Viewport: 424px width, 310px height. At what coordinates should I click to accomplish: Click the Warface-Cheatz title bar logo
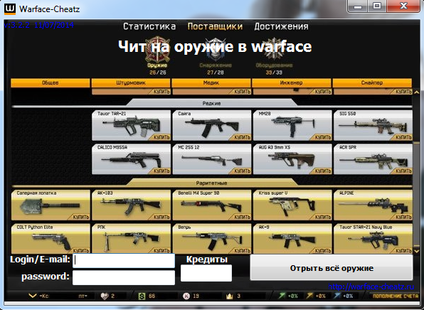10,9
